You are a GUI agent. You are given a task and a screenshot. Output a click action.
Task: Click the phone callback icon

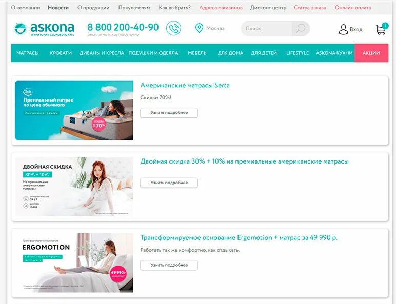(x=173, y=28)
